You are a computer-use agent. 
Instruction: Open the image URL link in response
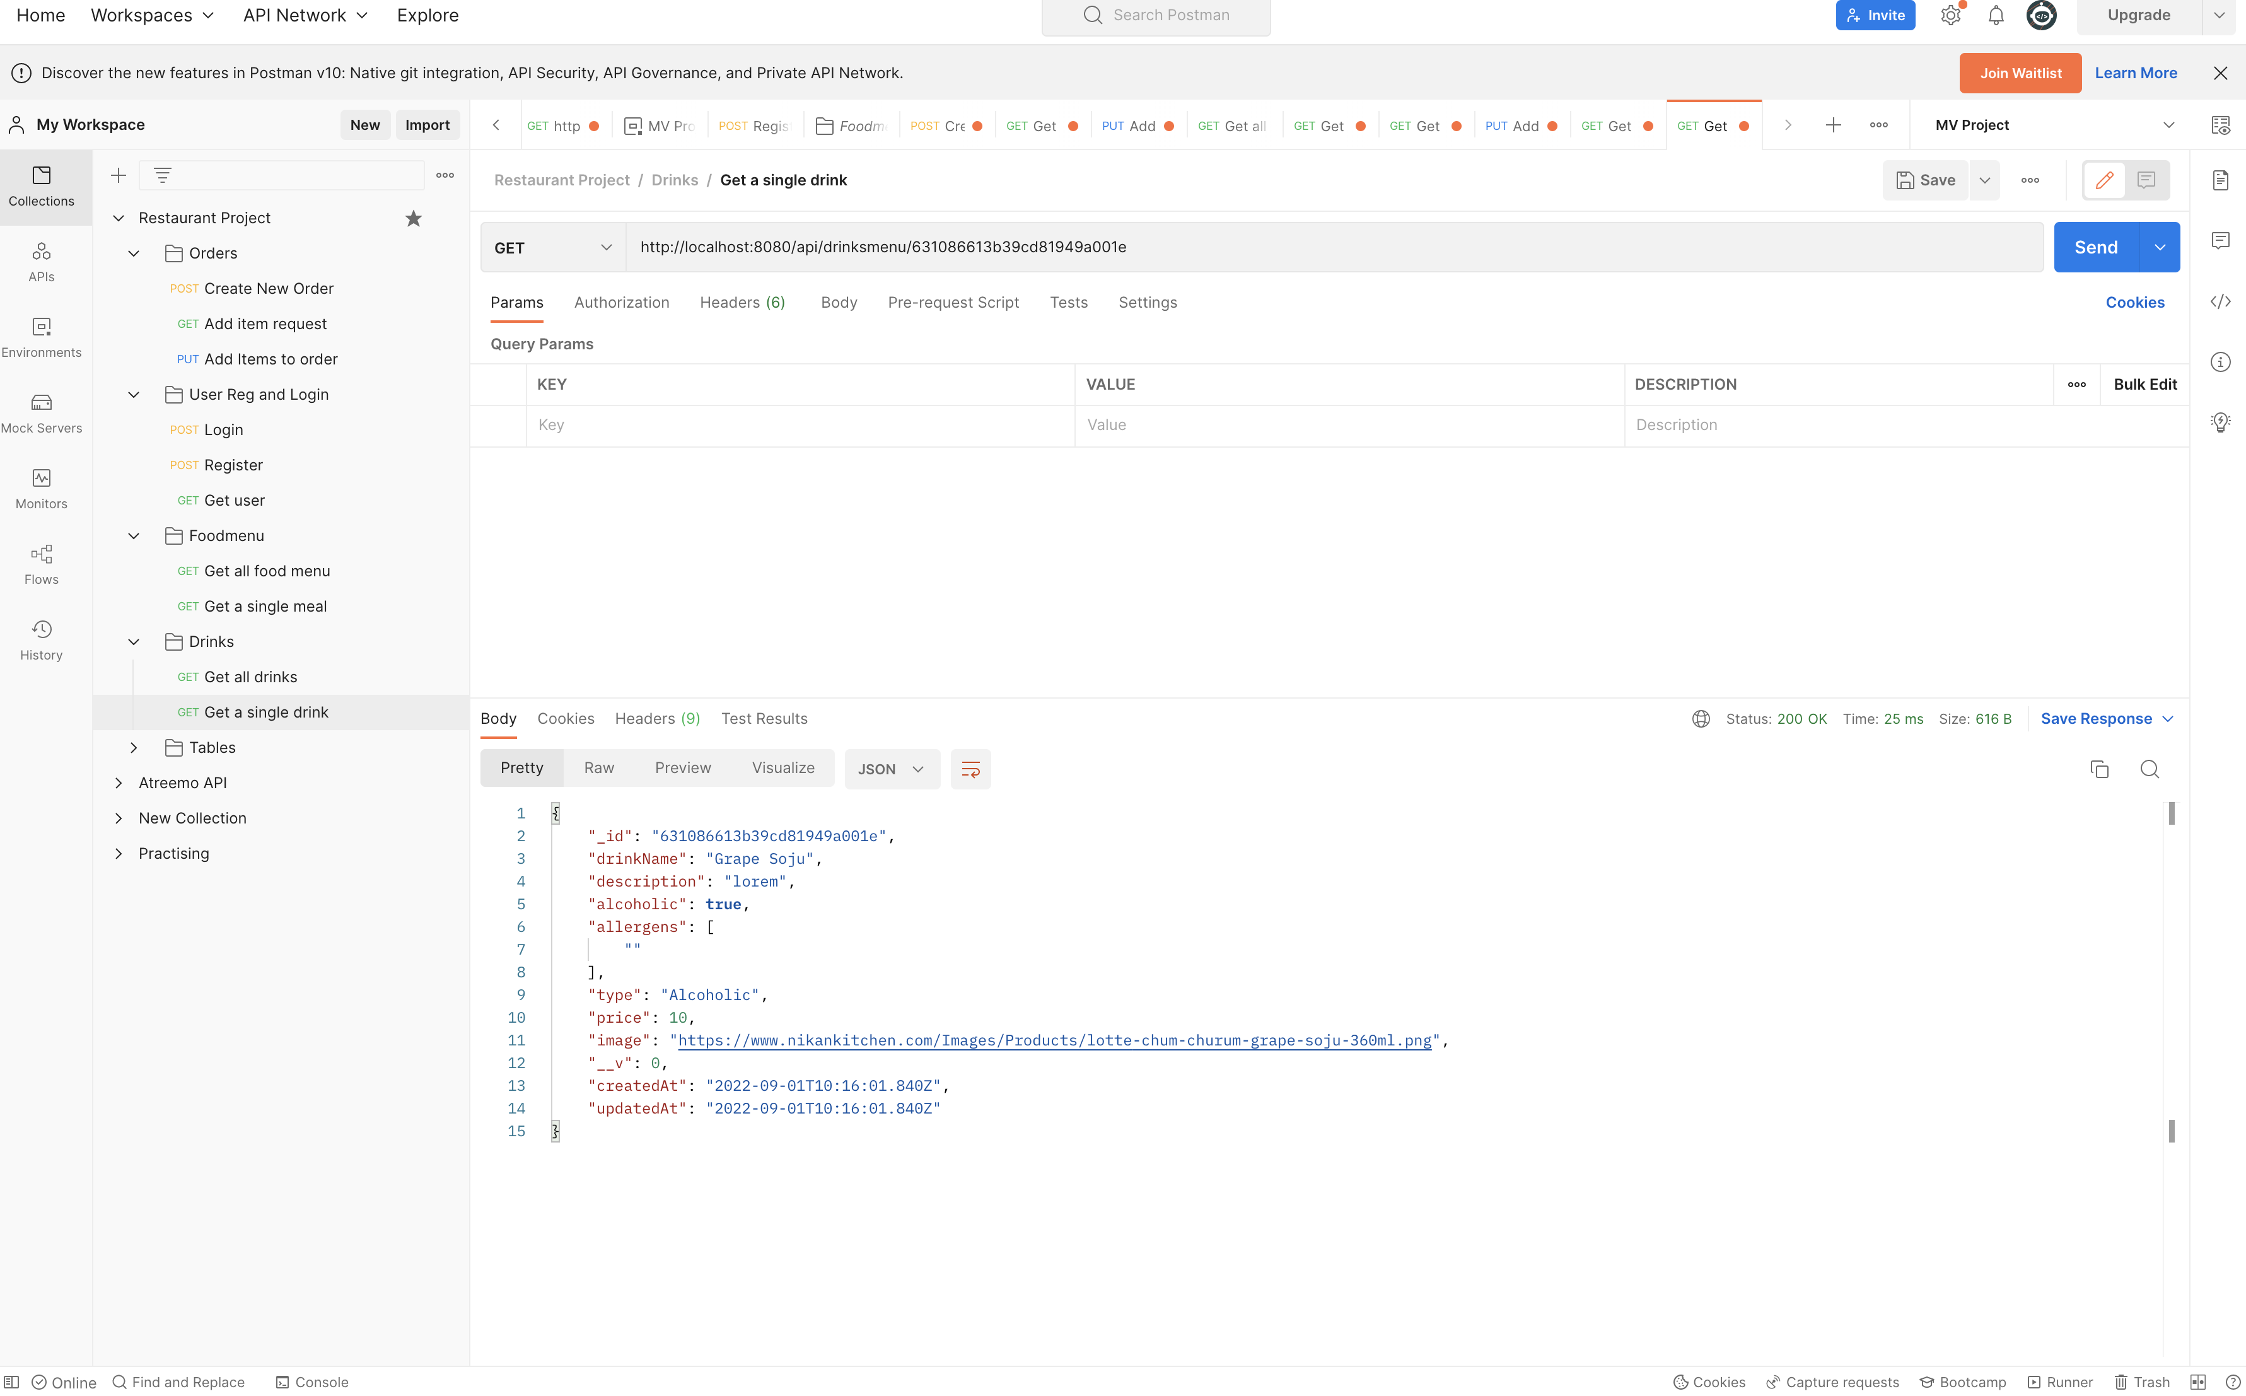(1054, 1040)
